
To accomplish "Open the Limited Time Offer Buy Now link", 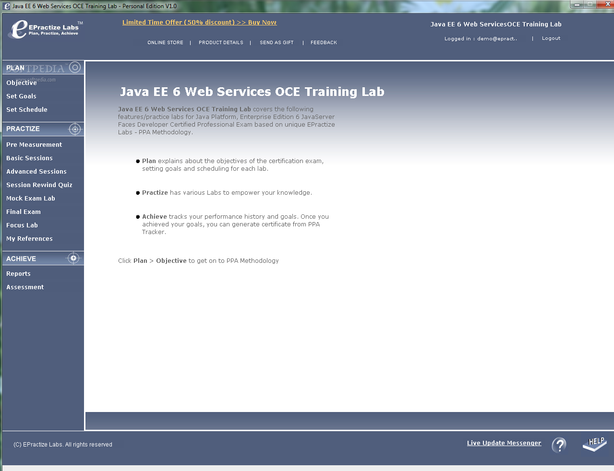I will pos(199,23).
